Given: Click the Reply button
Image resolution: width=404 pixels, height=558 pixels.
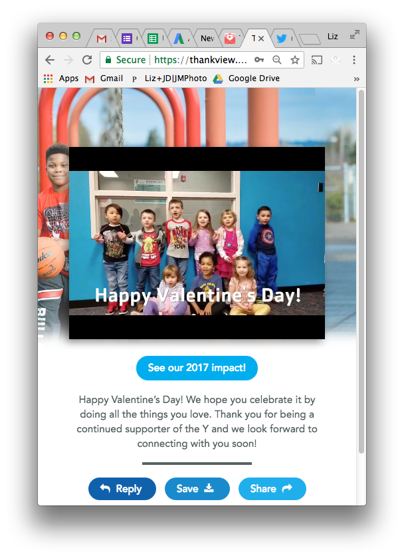Looking at the screenshot, I should [122, 489].
